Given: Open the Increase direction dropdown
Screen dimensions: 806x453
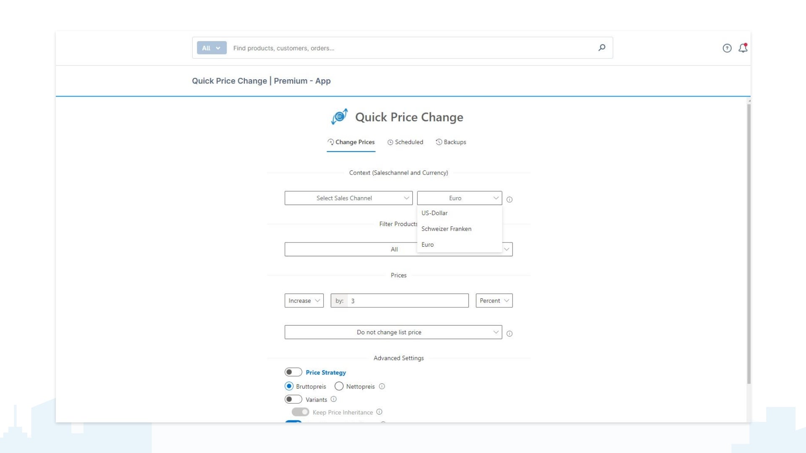Looking at the screenshot, I should 304,301.
